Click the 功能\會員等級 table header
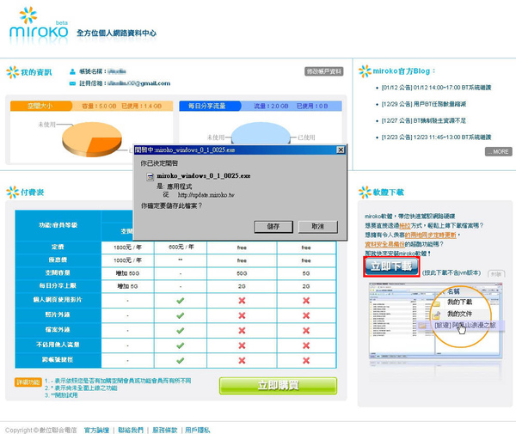Viewport: 516px width, 434px height. pyautogui.click(x=58, y=225)
